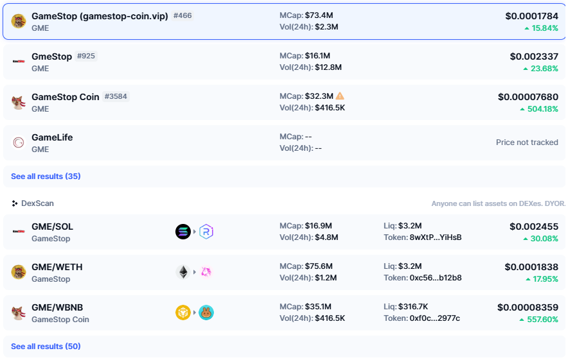Click the #3584 rank badge
Viewport: 568px width, 360px height.
point(116,97)
